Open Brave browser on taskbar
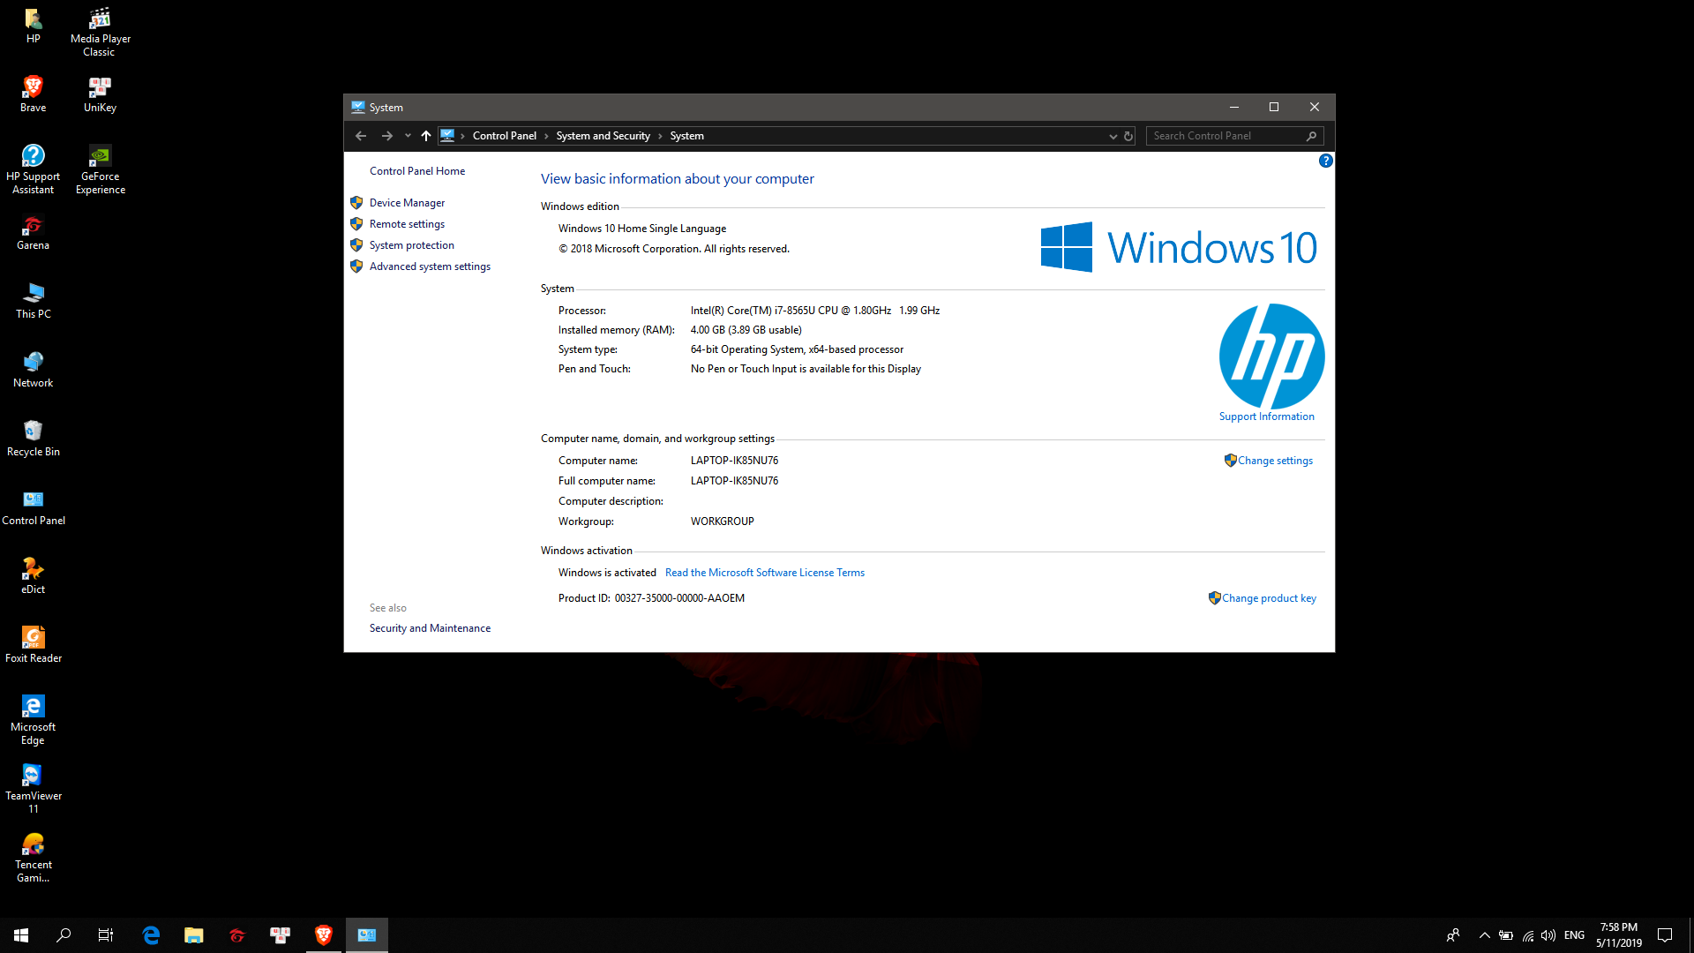The height and width of the screenshot is (953, 1694). (x=324, y=934)
